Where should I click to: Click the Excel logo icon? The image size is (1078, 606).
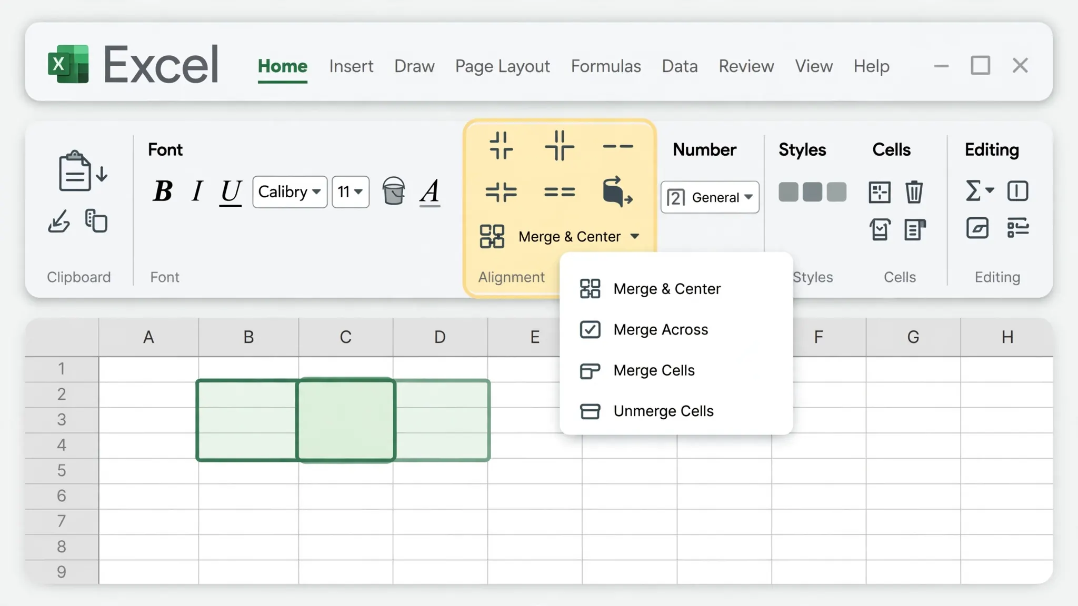click(68, 64)
